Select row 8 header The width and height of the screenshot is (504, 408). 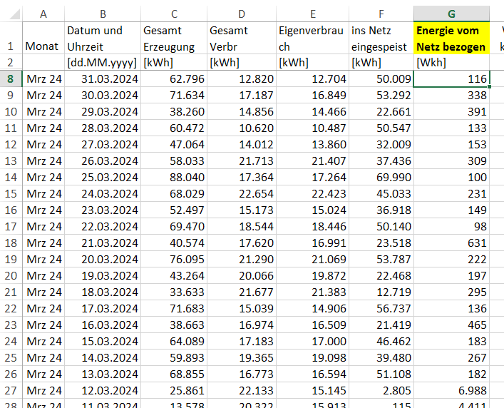click(11, 78)
